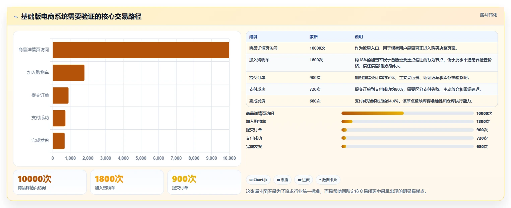Click the 提交订单 chart axis label

pyautogui.click(x=40, y=95)
